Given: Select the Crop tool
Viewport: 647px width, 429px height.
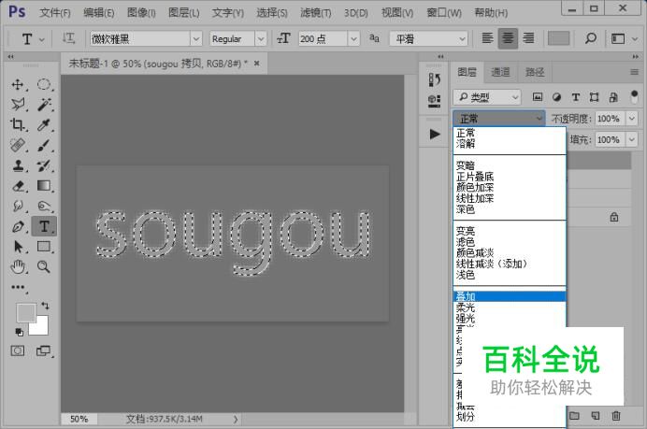Looking at the screenshot, I should coord(18,124).
